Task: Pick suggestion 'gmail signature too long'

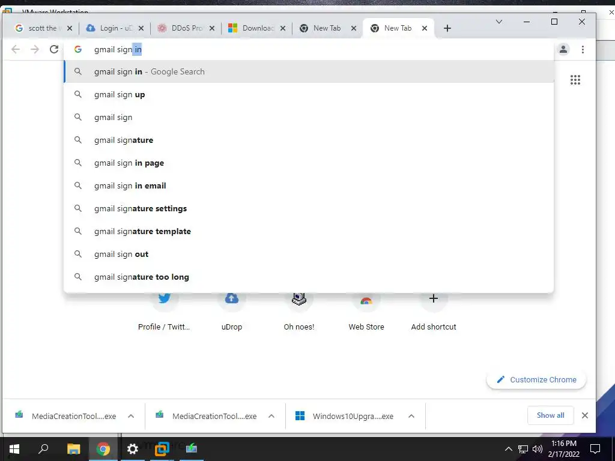Action: coord(309,277)
